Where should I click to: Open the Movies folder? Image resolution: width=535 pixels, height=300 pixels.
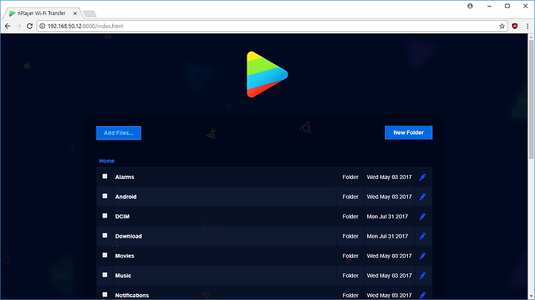pos(125,255)
